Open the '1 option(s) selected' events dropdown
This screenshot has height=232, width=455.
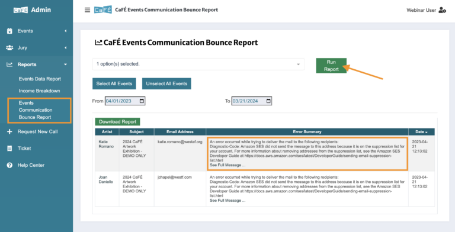point(198,64)
